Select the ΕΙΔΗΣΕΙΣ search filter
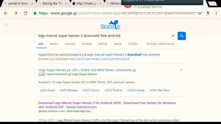 tap(70, 44)
